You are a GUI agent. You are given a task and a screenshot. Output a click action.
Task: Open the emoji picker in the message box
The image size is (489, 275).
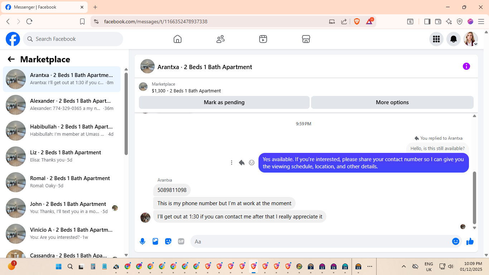pyautogui.click(x=456, y=241)
